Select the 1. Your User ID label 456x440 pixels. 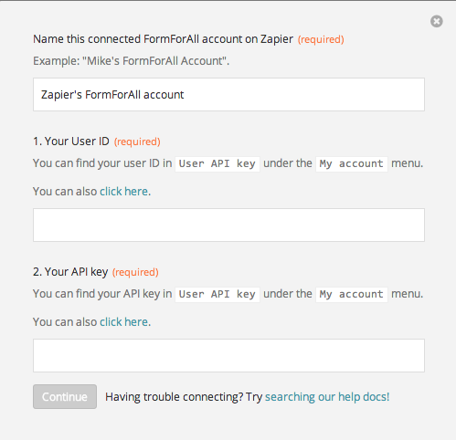(71, 141)
